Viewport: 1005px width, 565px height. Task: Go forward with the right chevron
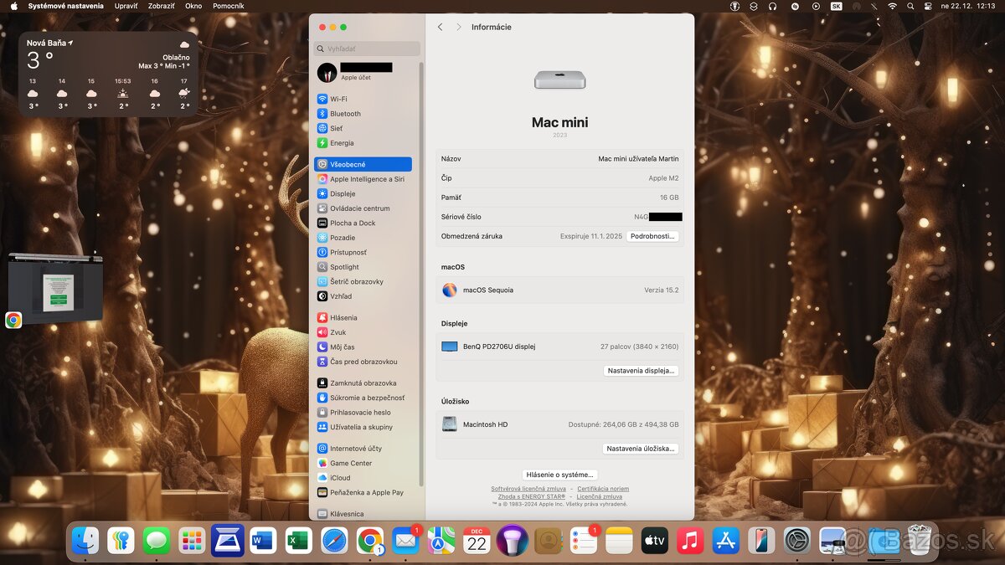458,27
